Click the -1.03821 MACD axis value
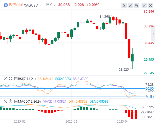The width and height of the screenshot is (155, 125). (x=147, y=117)
